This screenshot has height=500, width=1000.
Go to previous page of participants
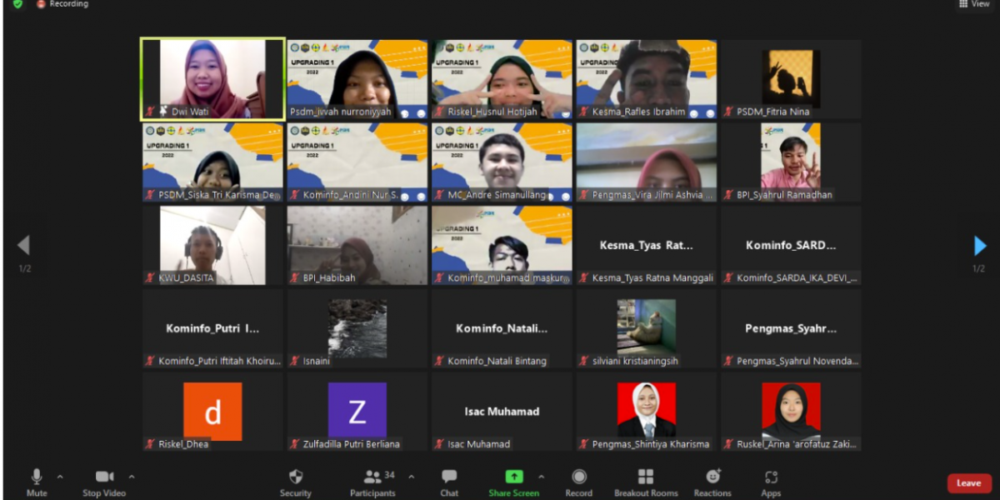[23, 246]
